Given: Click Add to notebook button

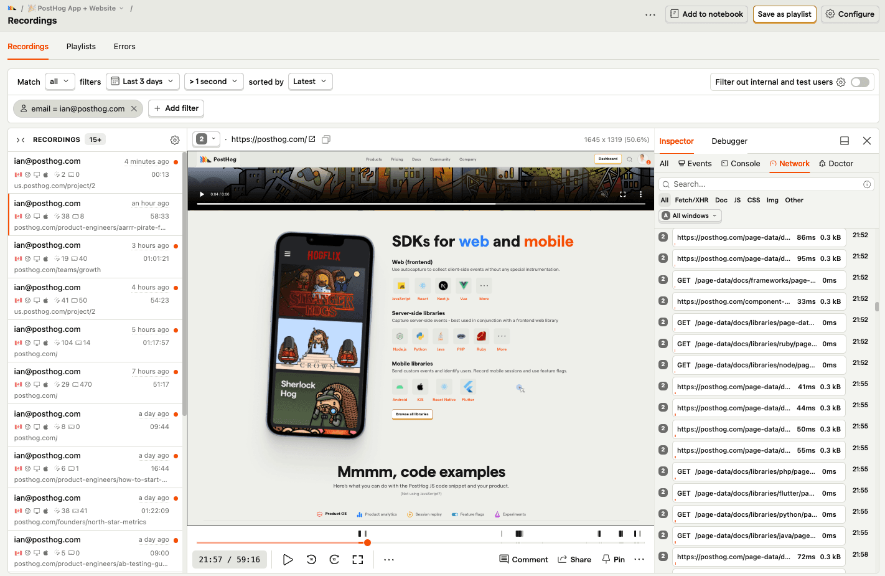Looking at the screenshot, I should point(706,14).
